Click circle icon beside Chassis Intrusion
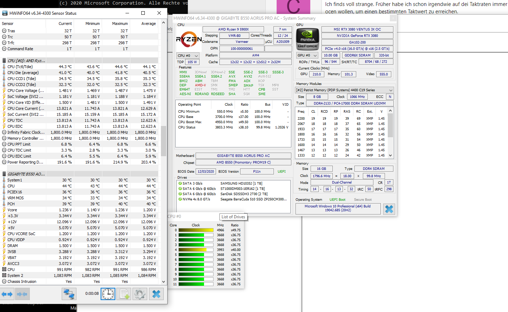This screenshot has height=312, width=508. [4, 281]
